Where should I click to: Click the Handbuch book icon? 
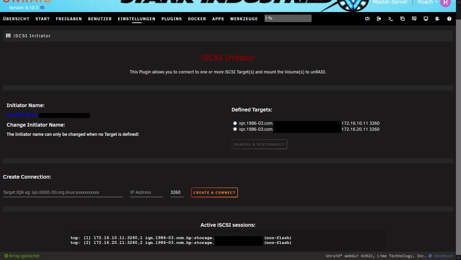point(430,255)
